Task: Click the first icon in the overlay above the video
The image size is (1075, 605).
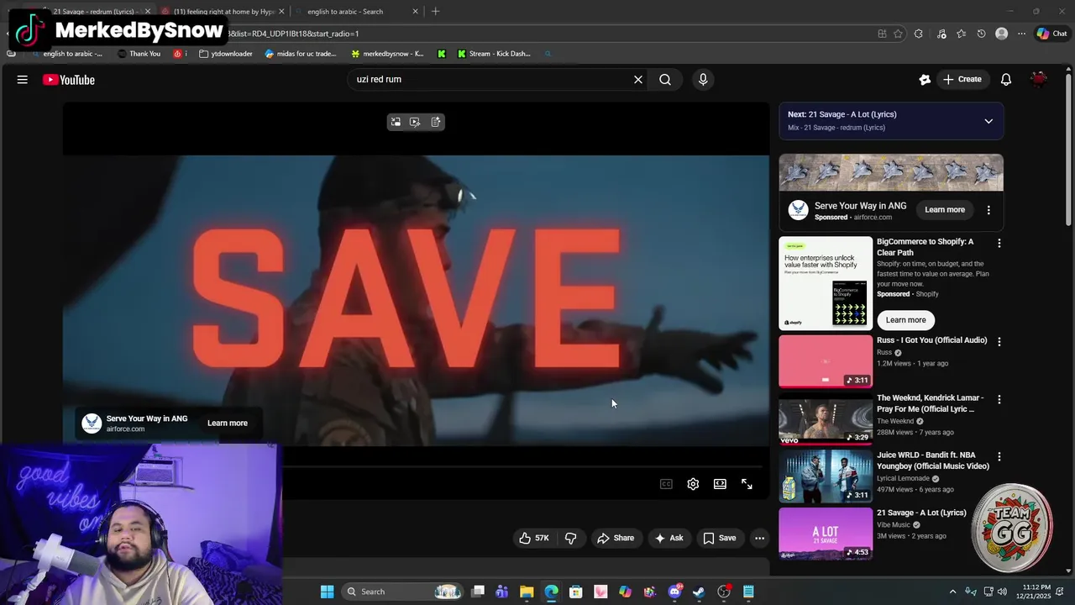Action: [x=396, y=123]
